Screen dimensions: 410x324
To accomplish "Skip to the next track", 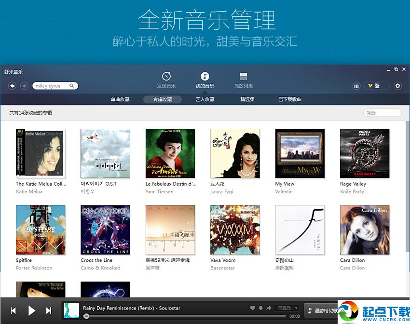I will pyautogui.click(x=49, y=310).
